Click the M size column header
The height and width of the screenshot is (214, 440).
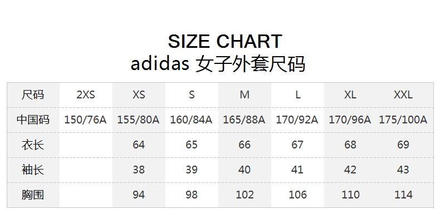tap(245, 94)
